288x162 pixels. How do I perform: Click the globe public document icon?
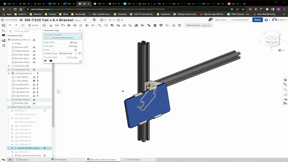pos(94,20)
